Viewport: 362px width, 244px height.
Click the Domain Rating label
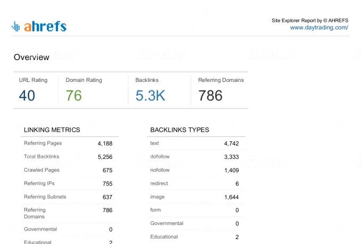click(x=84, y=80)
